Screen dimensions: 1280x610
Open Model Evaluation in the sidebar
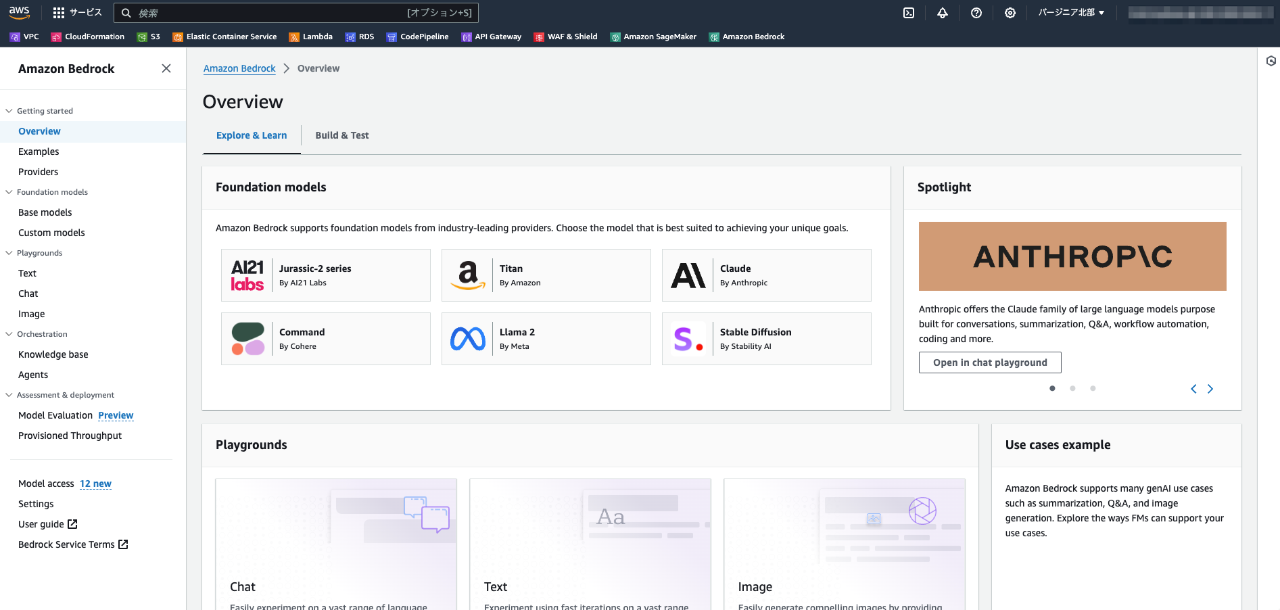[55, 415]
